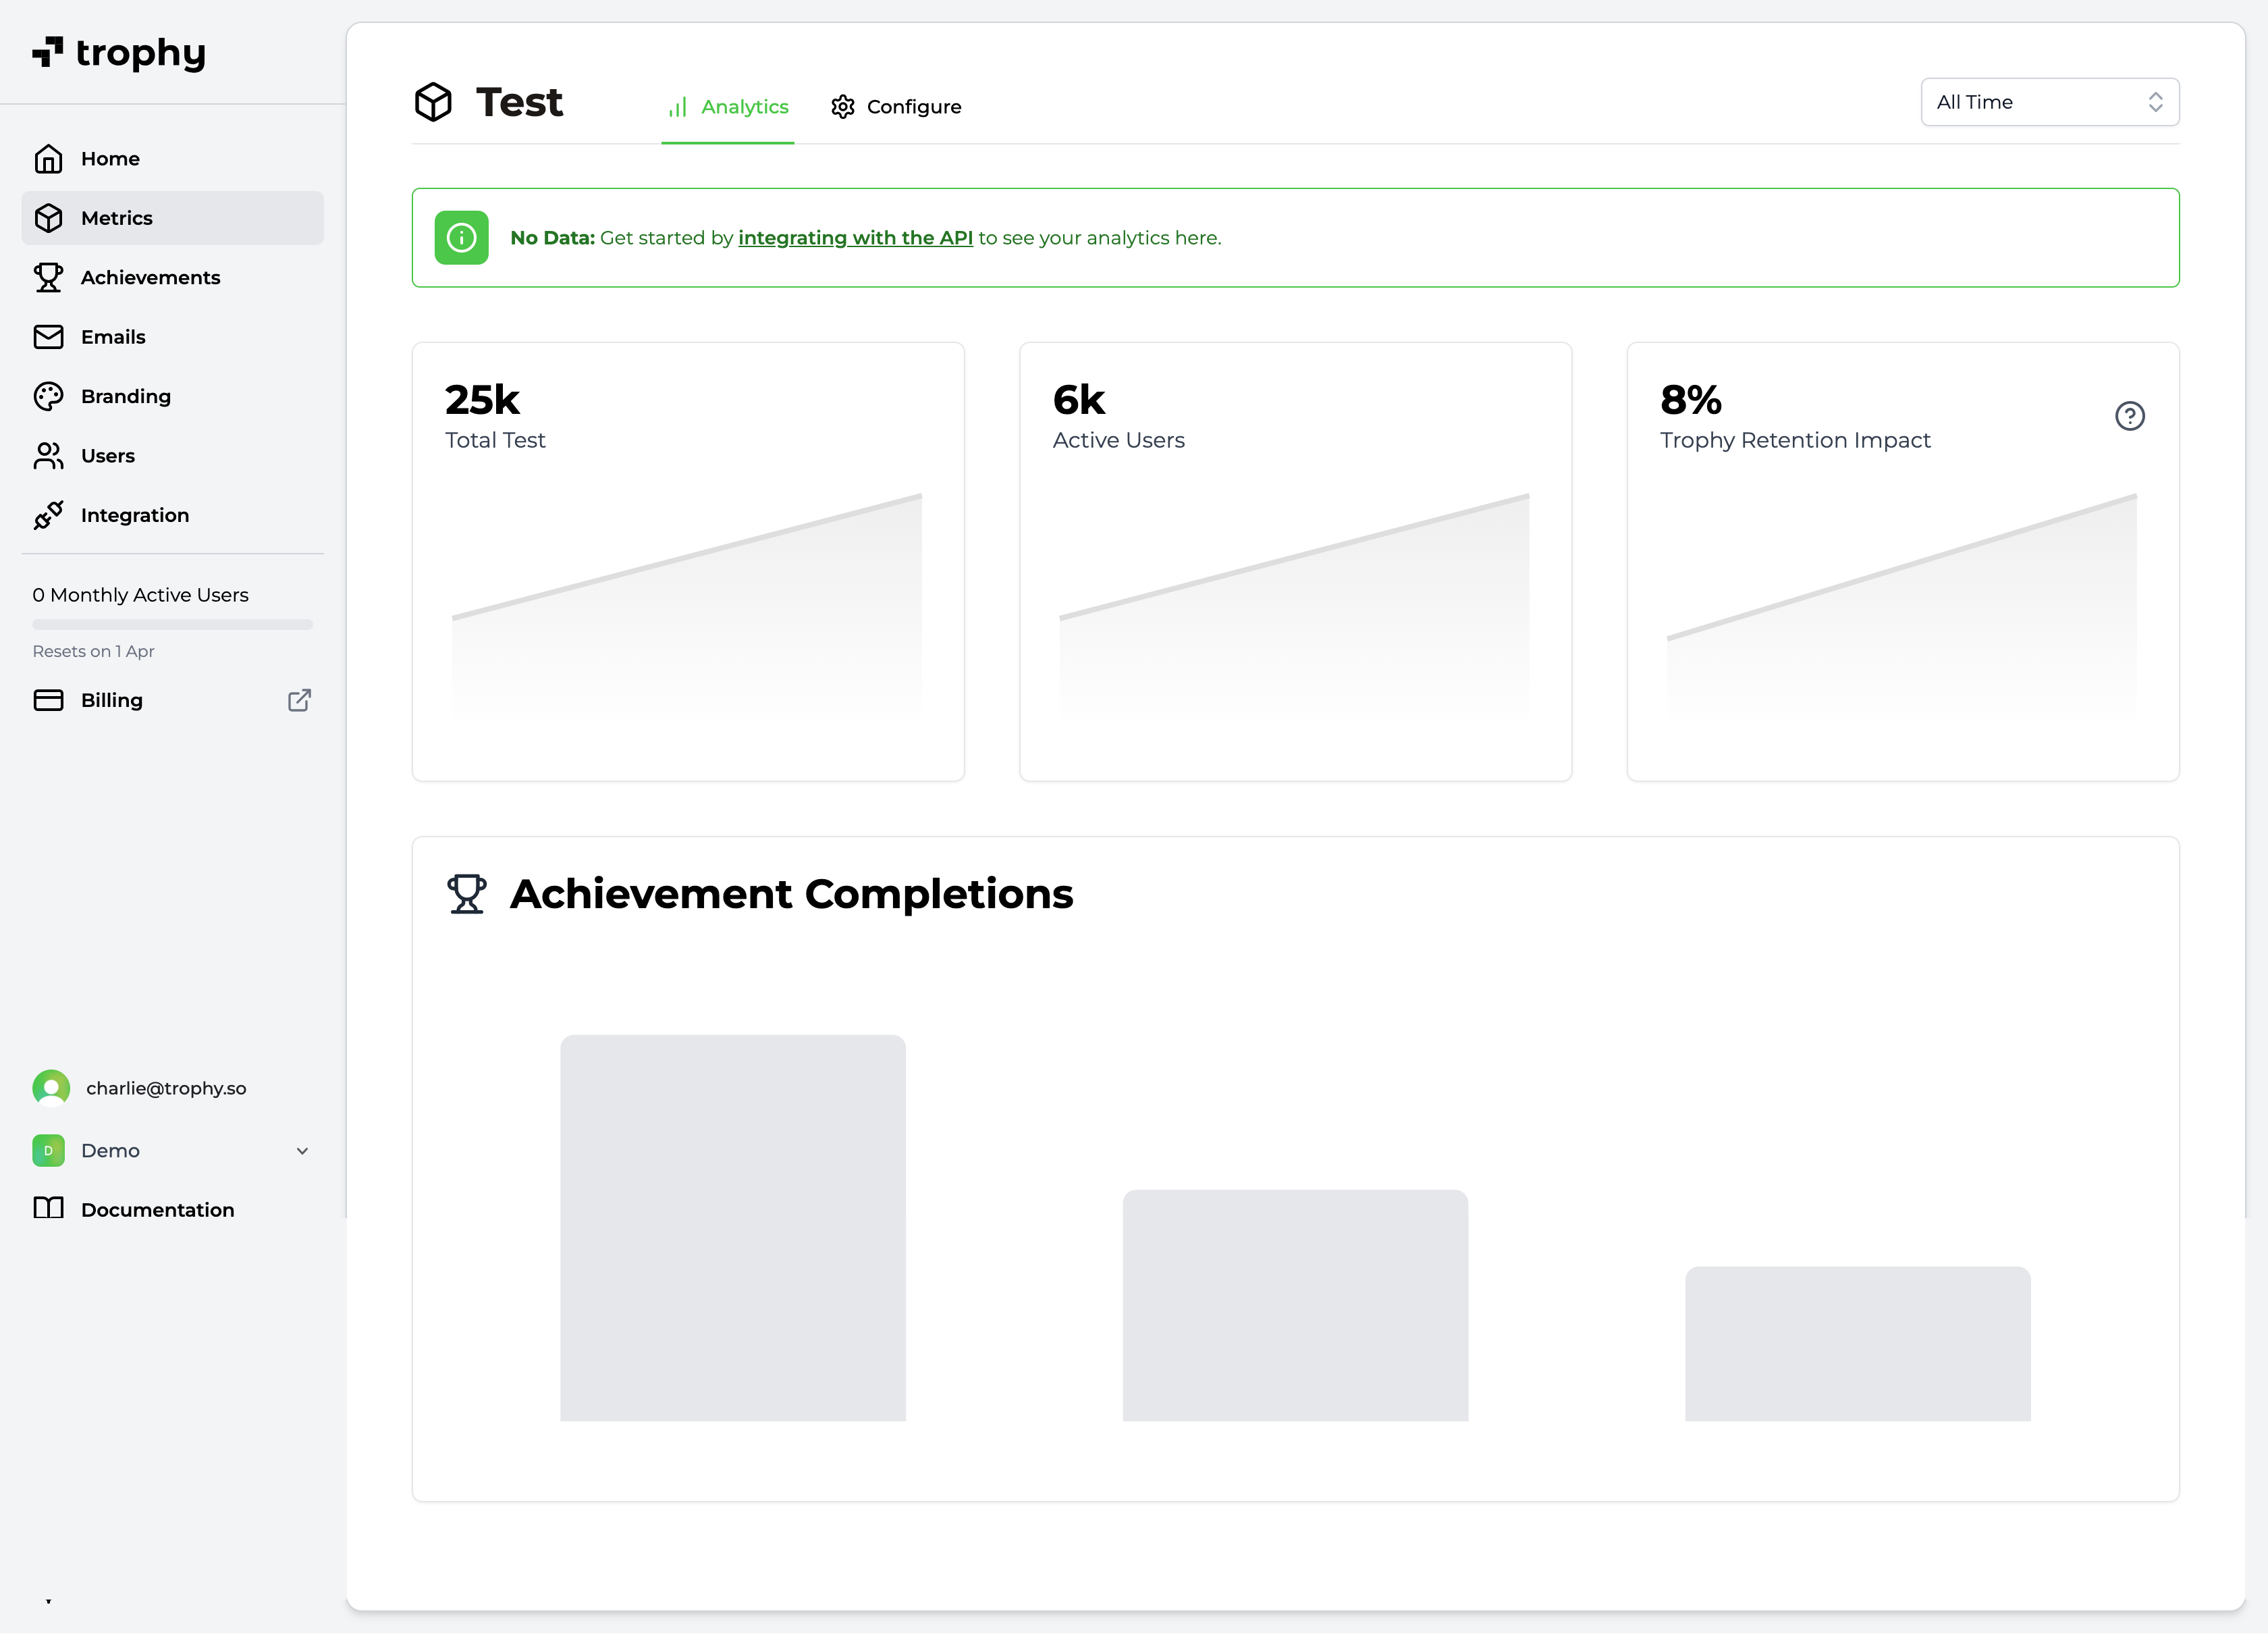Select the Analytics tab
This screenshot has height=1634, width=2268.
[728, 107]
